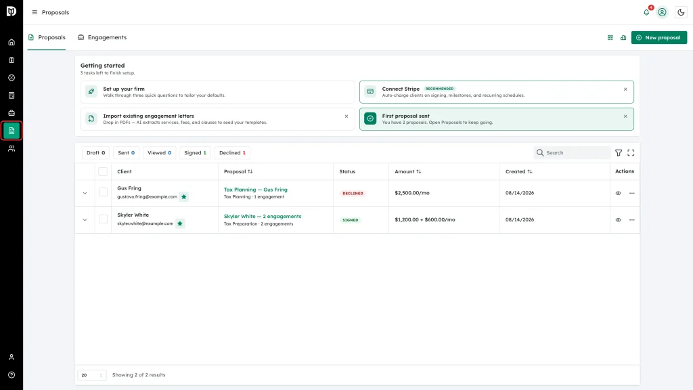Switch to dark mode with moon icon
The width and height of the screenshot is (693, 390).
pyautogui.click(x=681, y=12)
